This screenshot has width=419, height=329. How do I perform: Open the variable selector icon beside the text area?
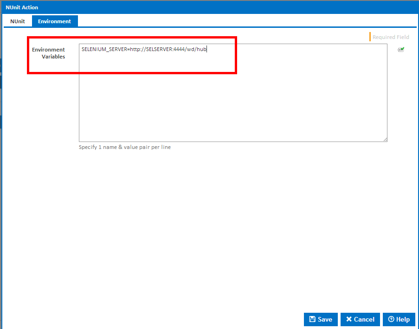click(401, 50)
